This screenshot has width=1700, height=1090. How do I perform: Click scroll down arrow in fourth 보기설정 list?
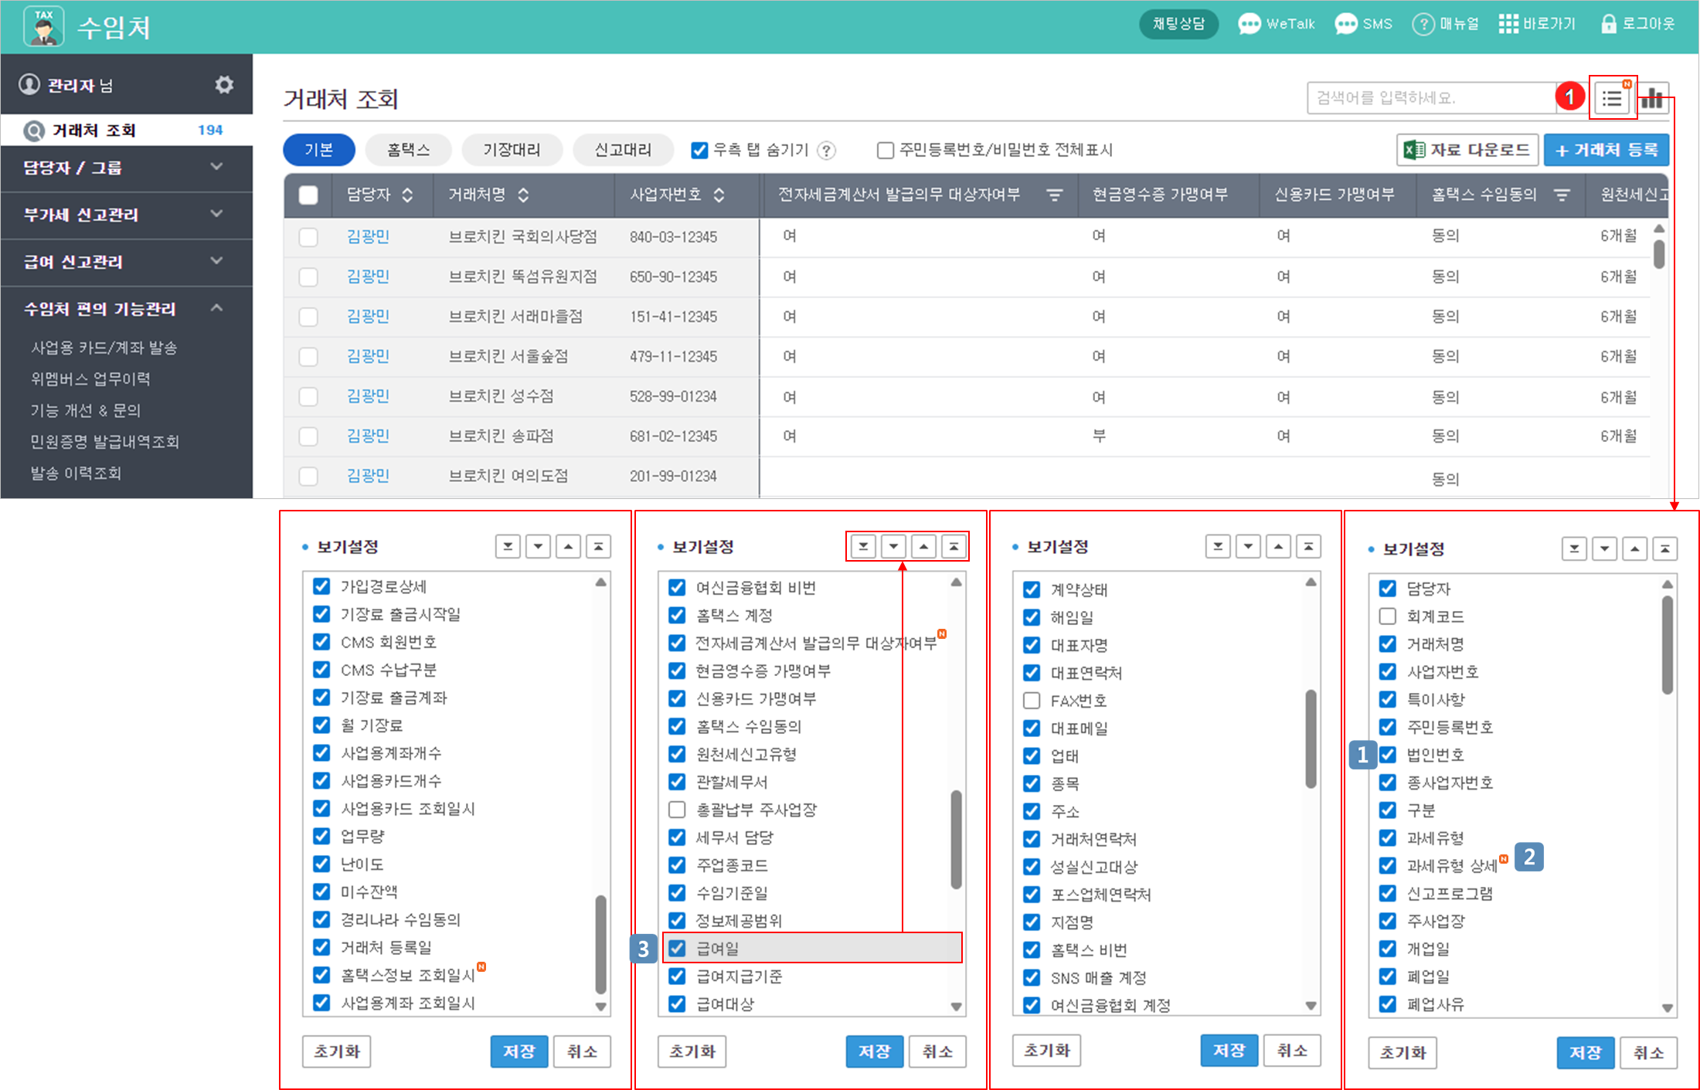tap(1667, 1007)
